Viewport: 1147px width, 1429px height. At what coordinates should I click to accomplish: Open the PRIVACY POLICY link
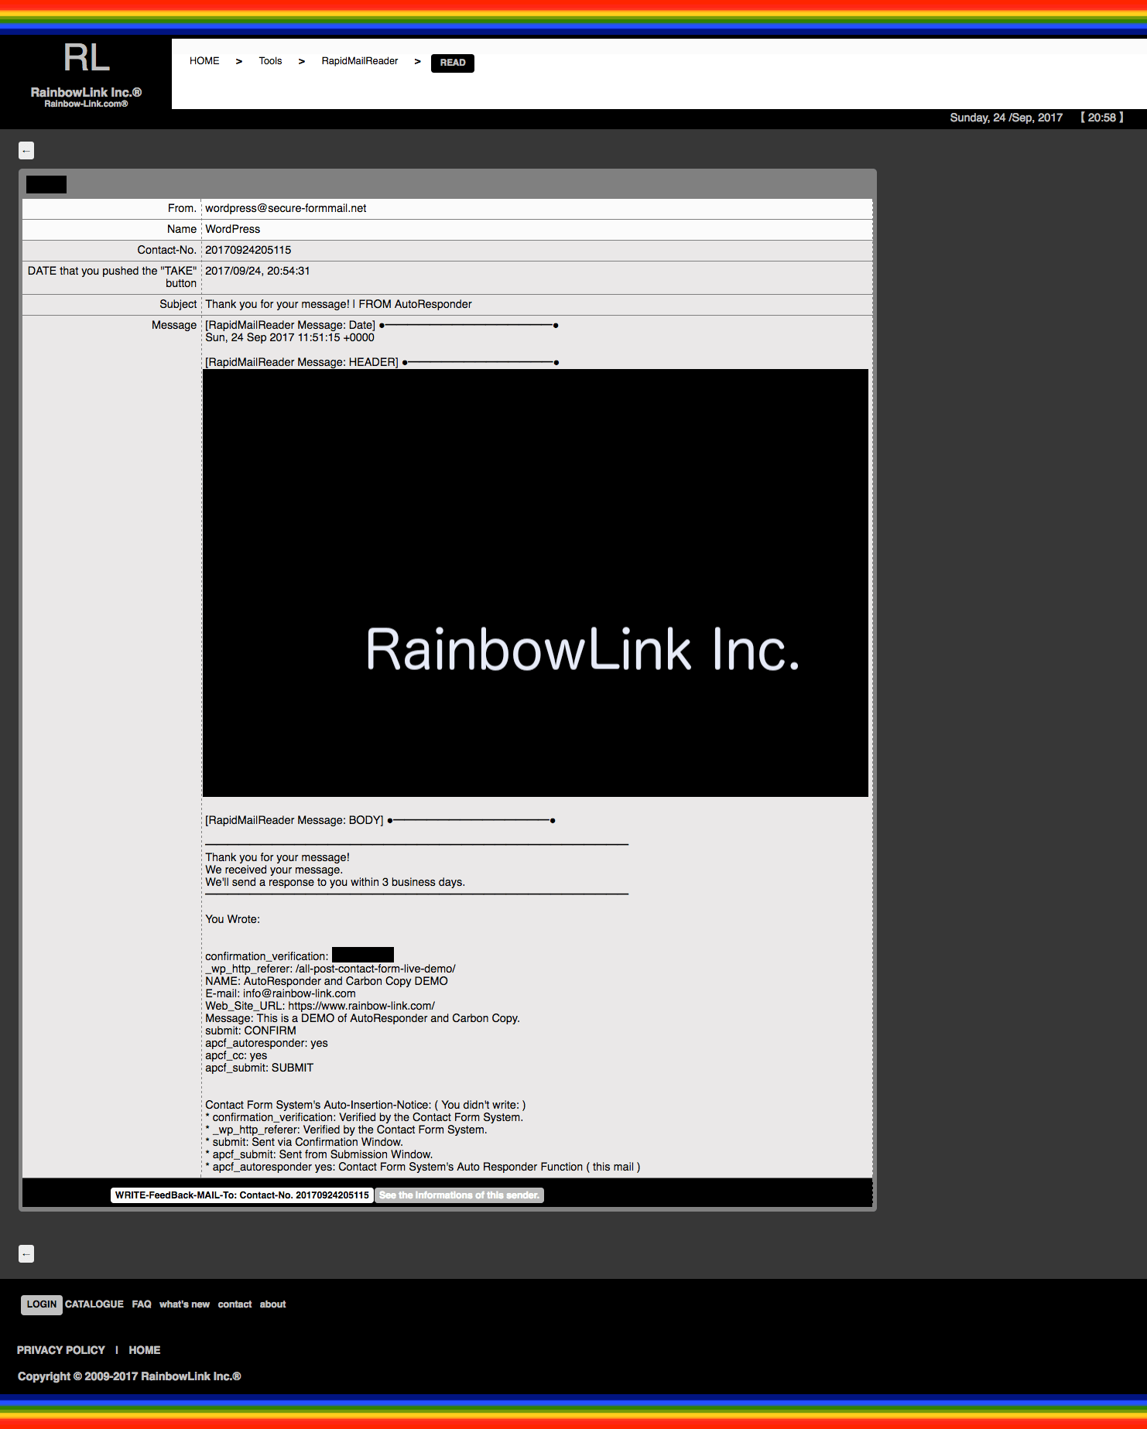(x=61, y=1350)
